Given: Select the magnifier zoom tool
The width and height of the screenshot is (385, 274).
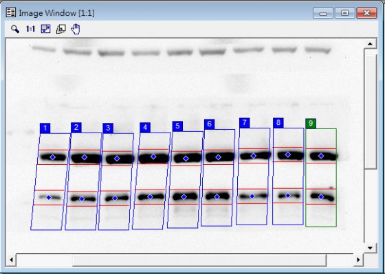Looking at the screenshot, I should click(15, 30).
